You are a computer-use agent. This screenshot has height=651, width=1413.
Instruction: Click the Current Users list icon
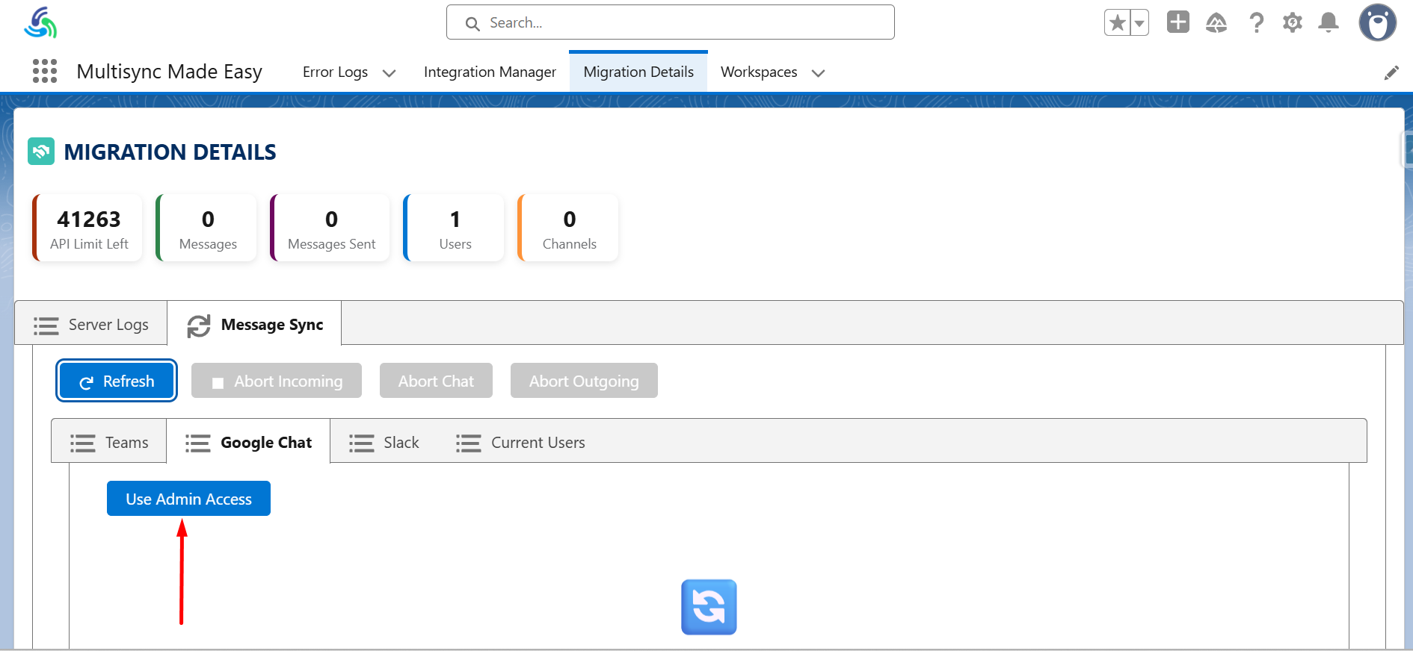point(469,443)
